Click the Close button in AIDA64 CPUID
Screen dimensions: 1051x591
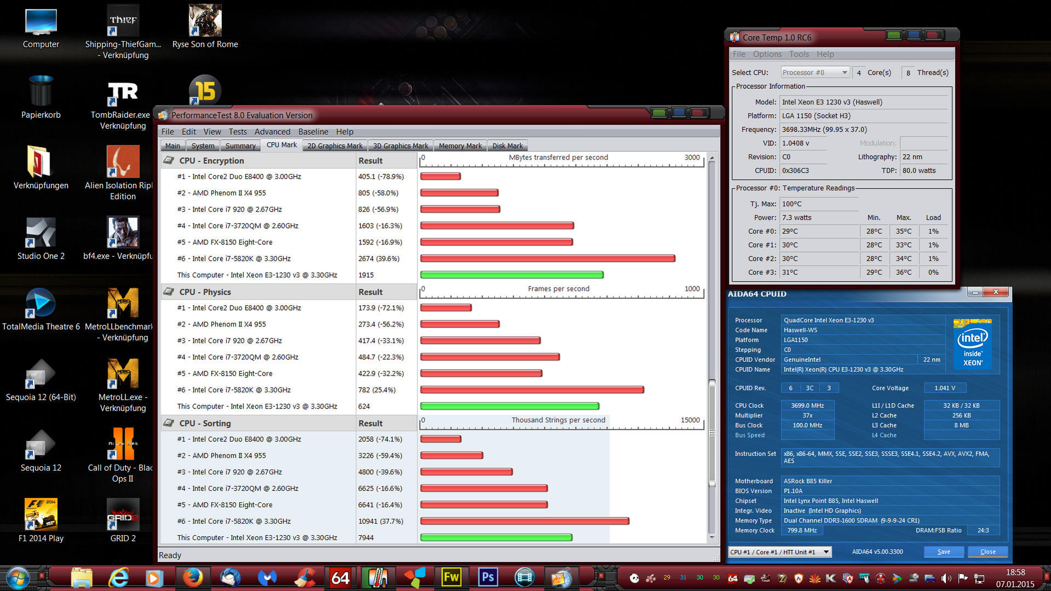987,552
